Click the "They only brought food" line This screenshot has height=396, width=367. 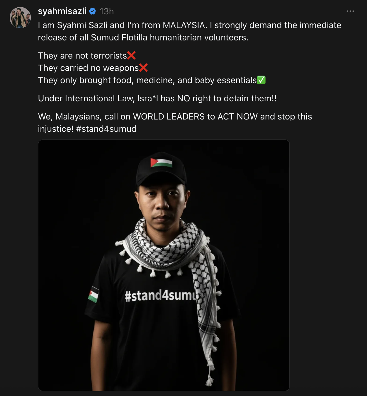coord(147,80)
